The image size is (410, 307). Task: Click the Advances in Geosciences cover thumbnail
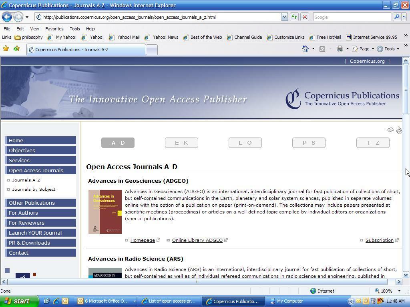[x=105, y=212]
